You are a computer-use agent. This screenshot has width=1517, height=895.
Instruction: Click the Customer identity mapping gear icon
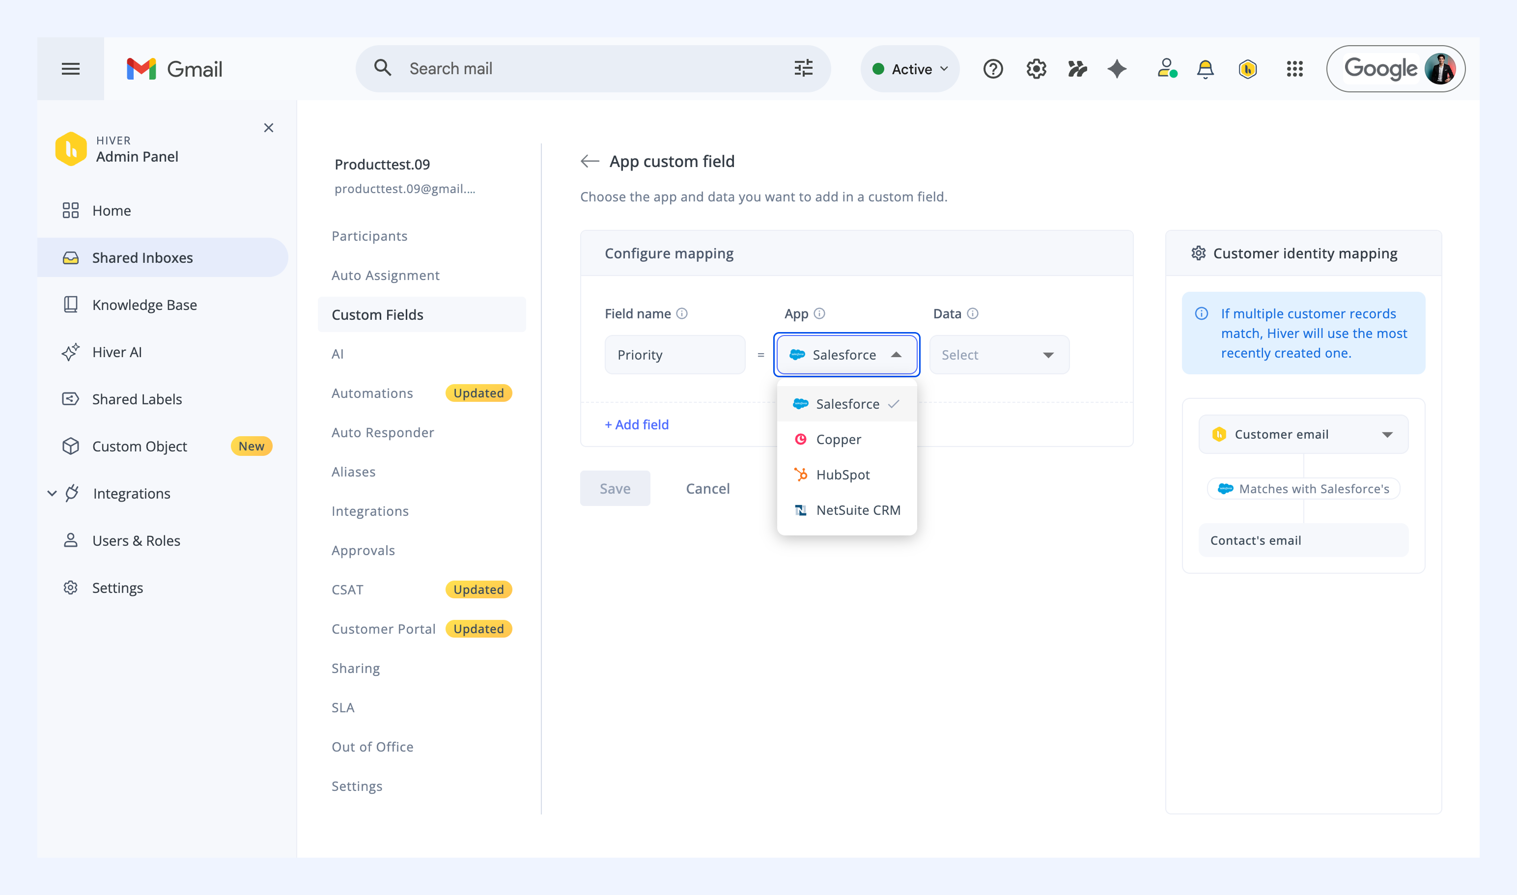[1198, 253]
